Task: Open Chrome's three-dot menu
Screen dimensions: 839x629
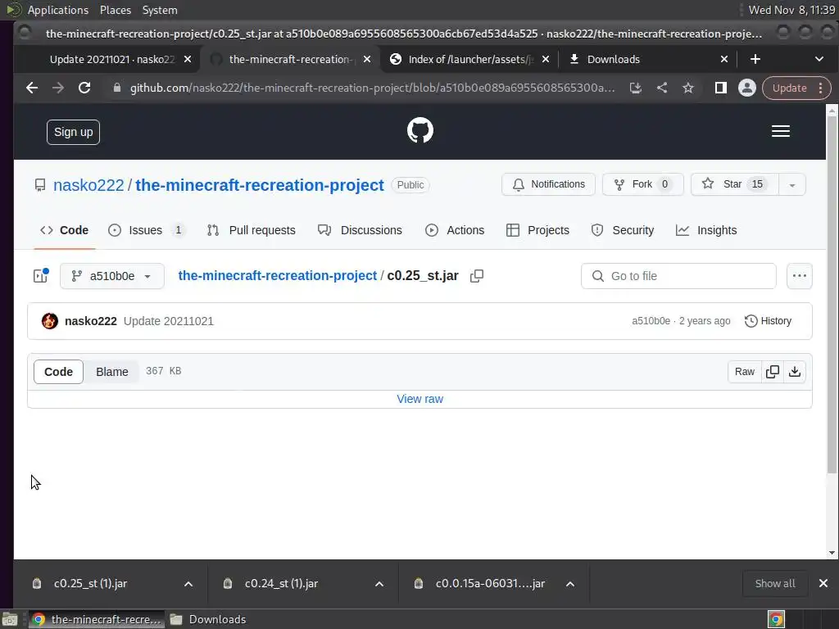Action: pyautogui.click(x=820, y=88)
